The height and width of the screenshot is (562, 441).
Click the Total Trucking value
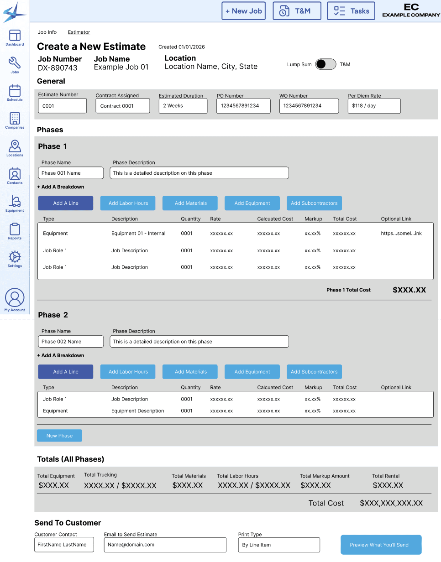[120, 486]
